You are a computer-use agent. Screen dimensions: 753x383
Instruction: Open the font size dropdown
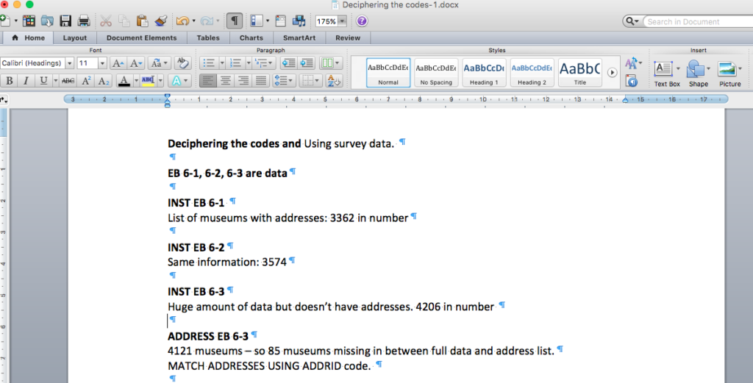102,64
